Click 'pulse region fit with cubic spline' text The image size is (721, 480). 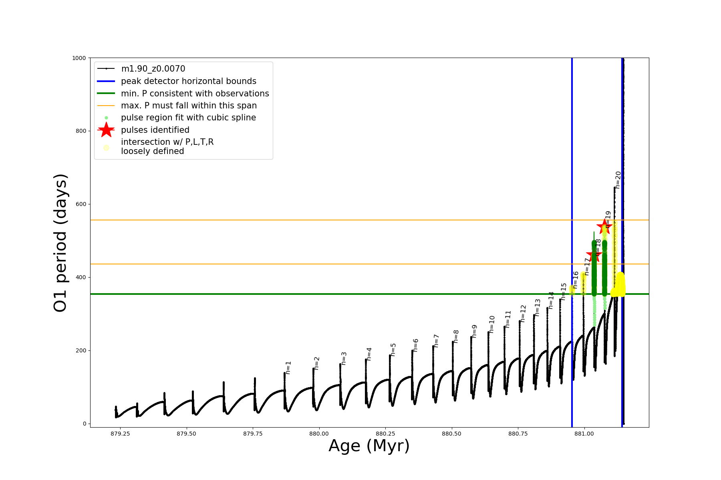pos(188,118)
